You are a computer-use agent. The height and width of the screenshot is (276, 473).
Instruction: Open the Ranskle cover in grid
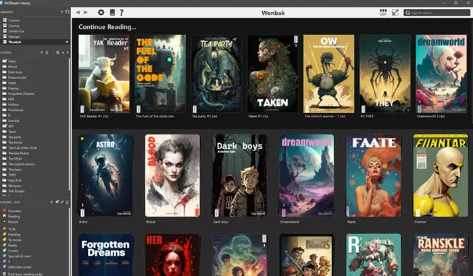pyautogui.click(x=441, y=254)
